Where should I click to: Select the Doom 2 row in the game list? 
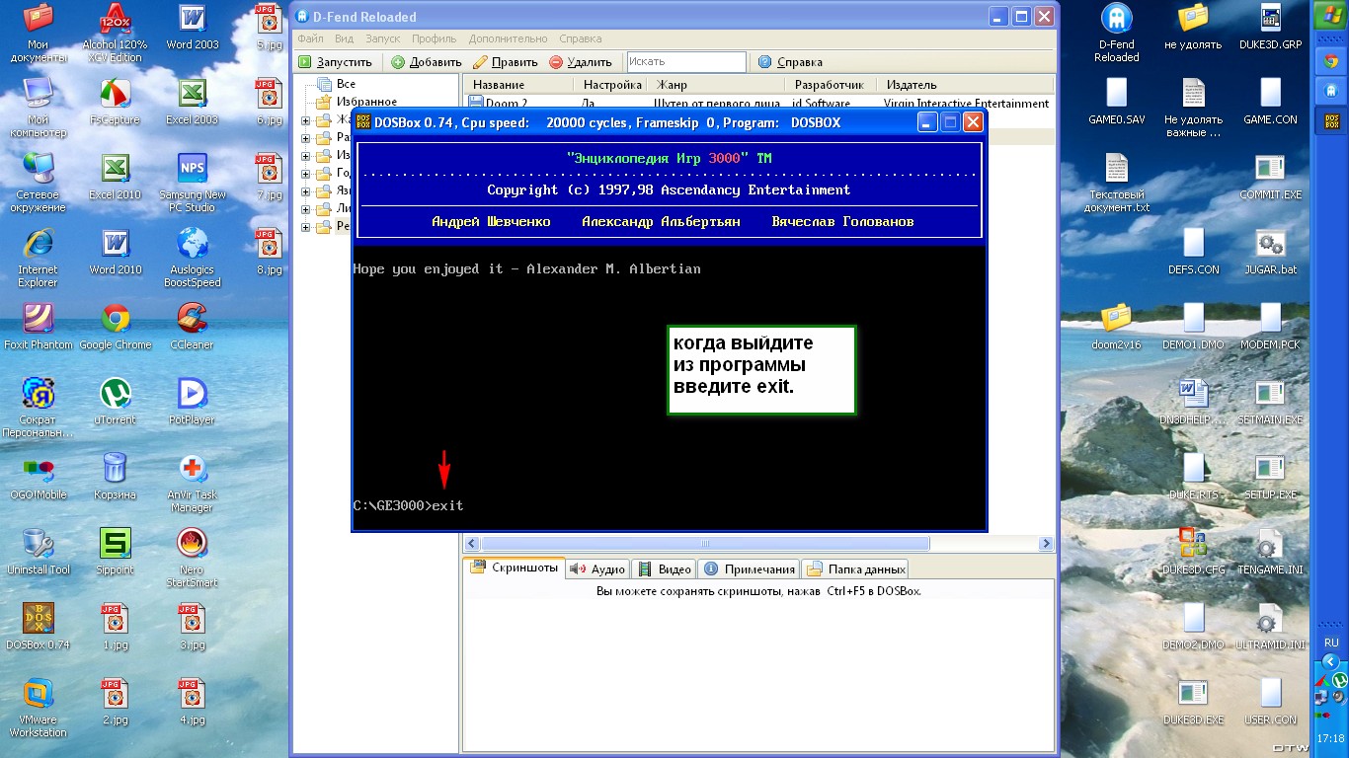point(758,103)
